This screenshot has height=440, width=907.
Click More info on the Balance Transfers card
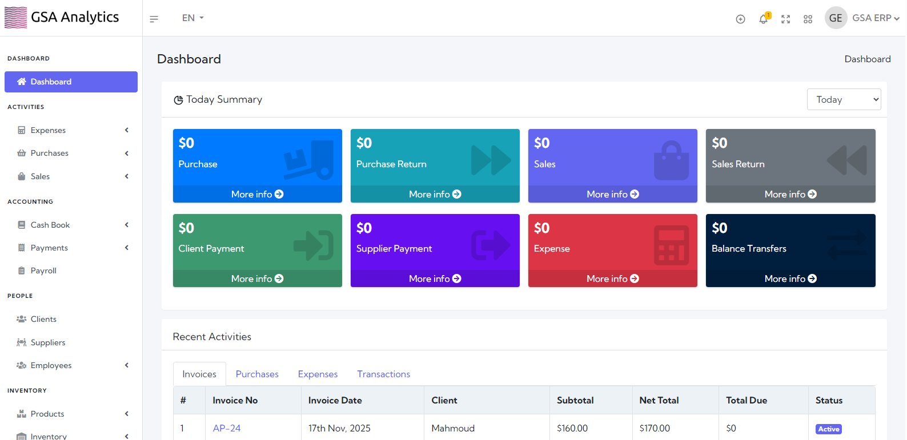coord(790,278)
